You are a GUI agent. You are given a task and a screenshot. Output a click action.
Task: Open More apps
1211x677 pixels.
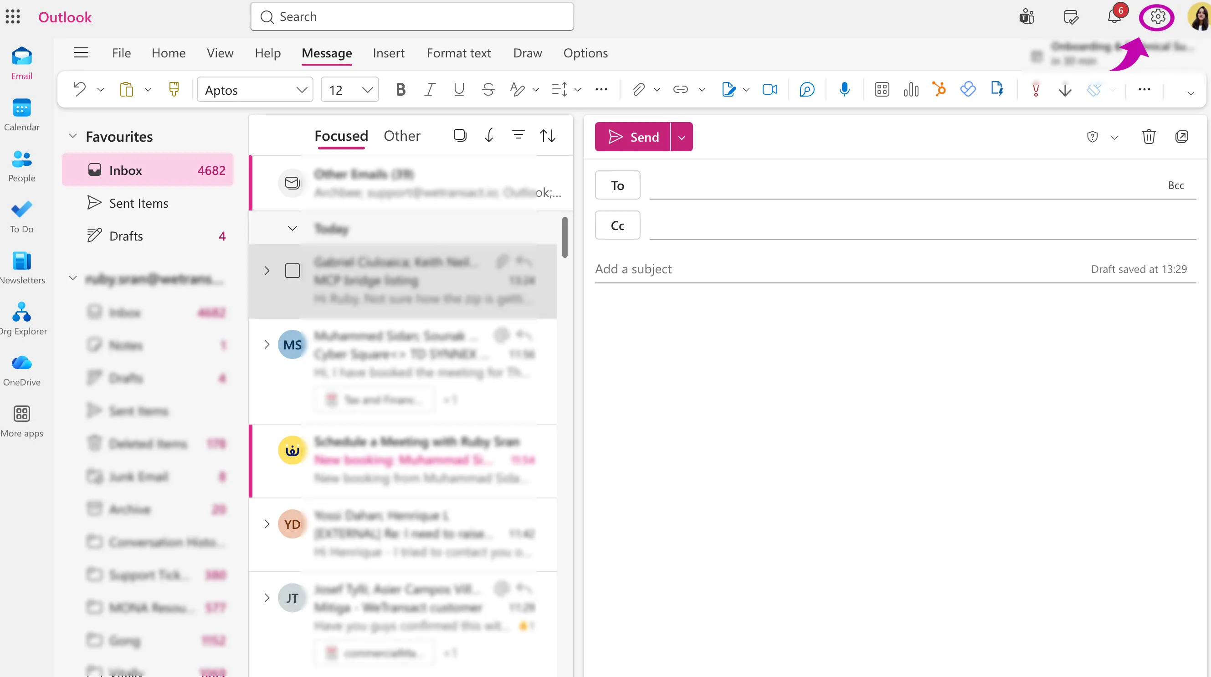pos(21,422)
